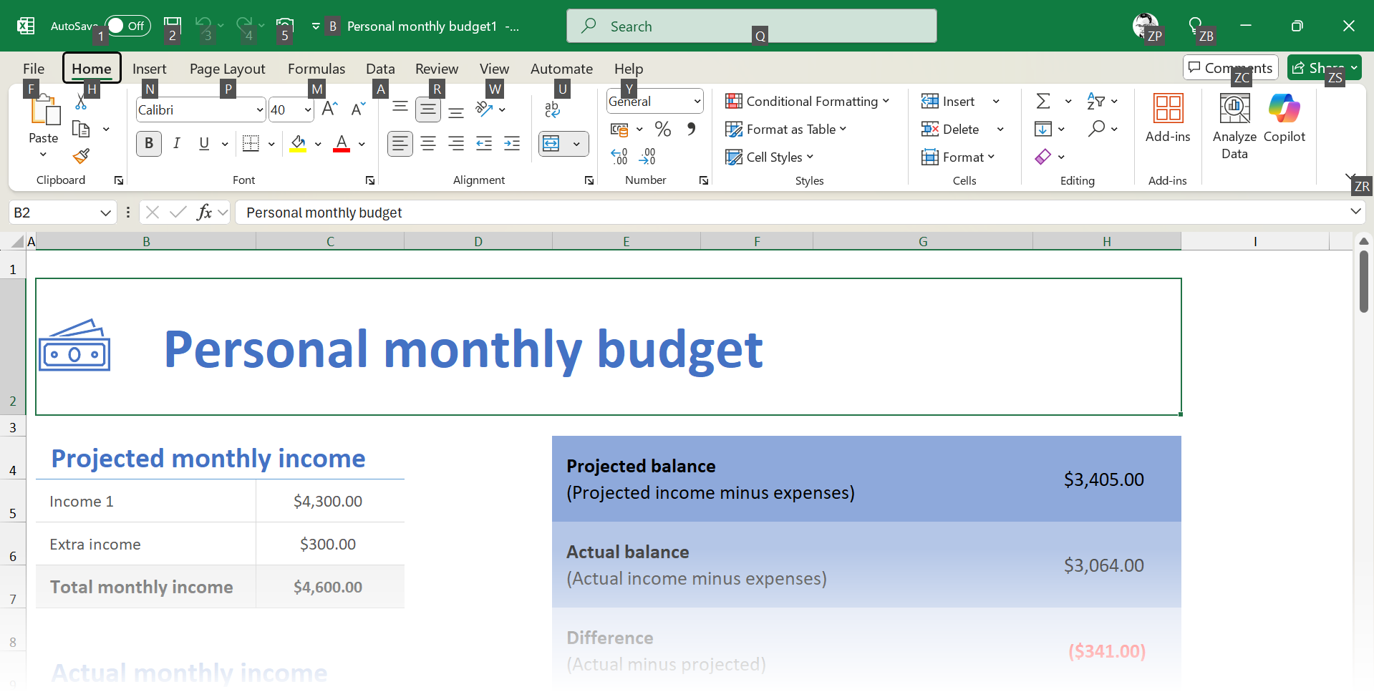This screenshot has width=1374, height=692.
Task: Decrease indent in Alignment group
Action: click(x=484, y=144)
